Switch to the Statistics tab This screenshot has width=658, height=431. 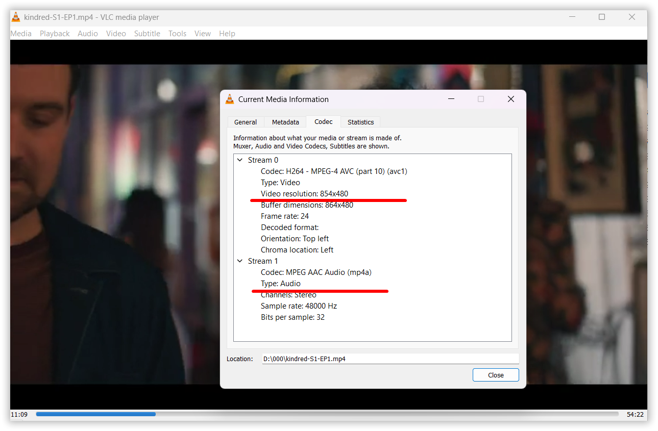[360, 122]
